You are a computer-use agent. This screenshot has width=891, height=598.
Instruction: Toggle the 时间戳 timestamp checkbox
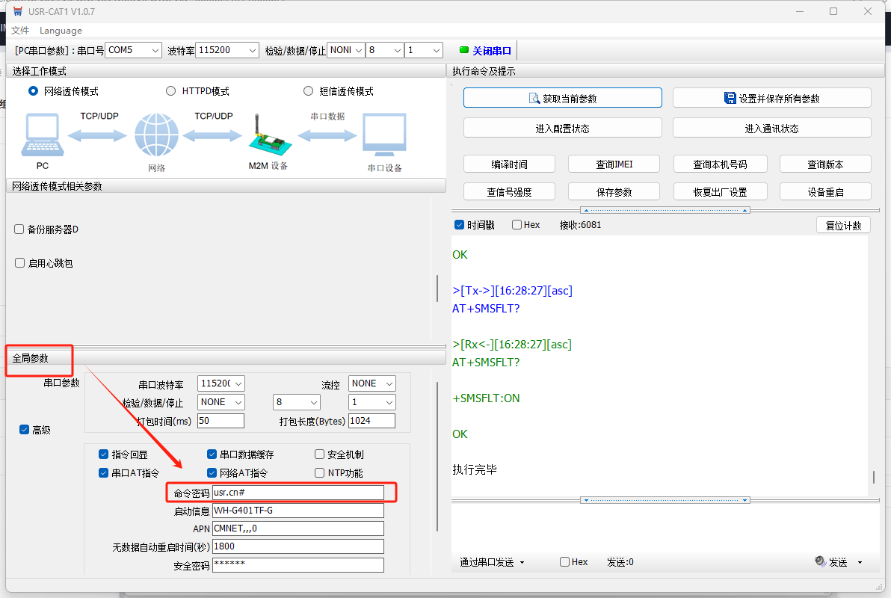pos(460,225)
